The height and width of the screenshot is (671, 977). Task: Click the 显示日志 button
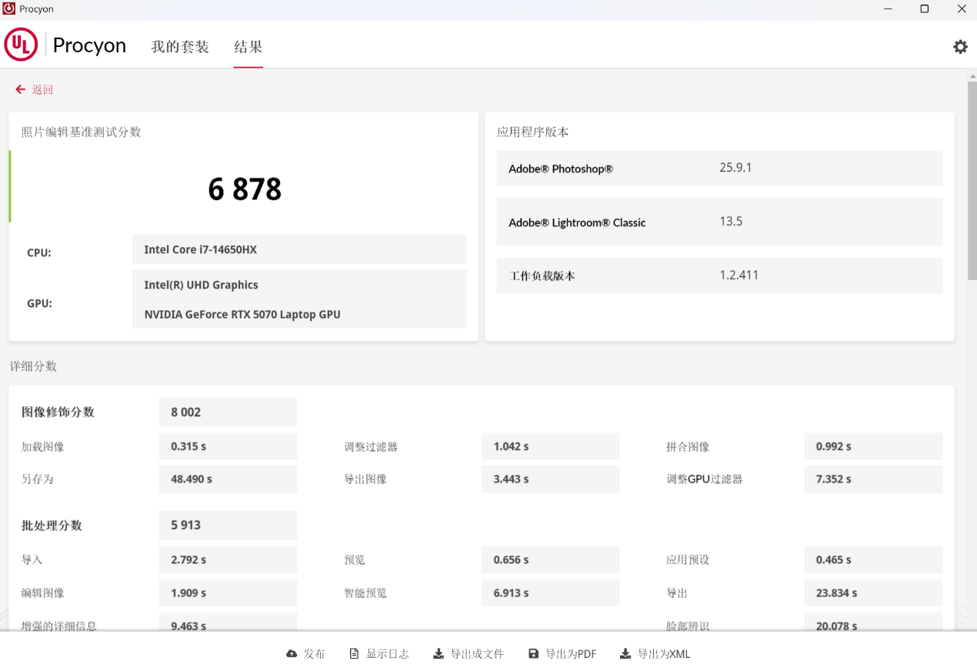(x=379, y=654)
